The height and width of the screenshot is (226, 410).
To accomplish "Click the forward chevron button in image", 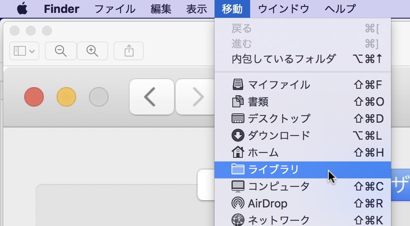I will click(195, 97).
